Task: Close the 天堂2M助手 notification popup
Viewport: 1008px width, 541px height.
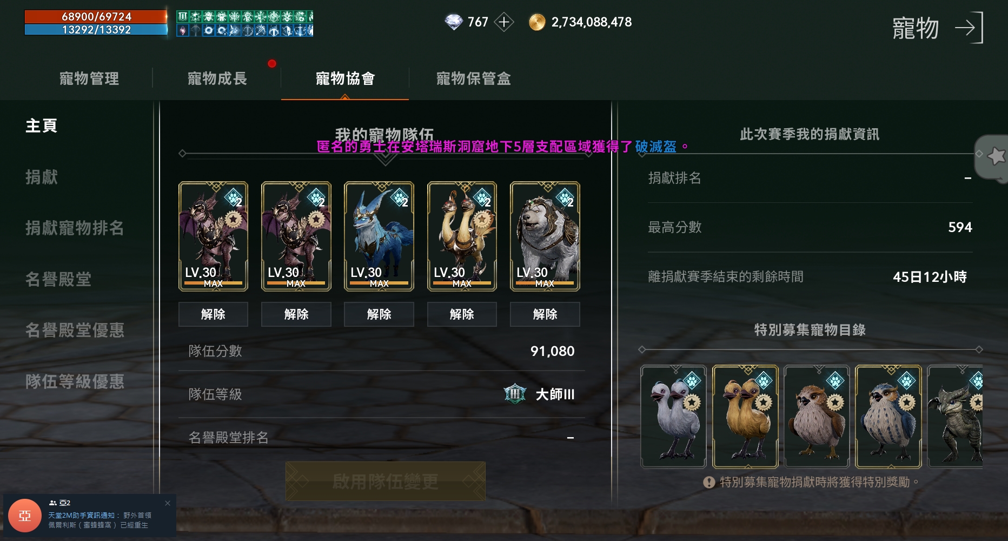Action: (168, 503)
